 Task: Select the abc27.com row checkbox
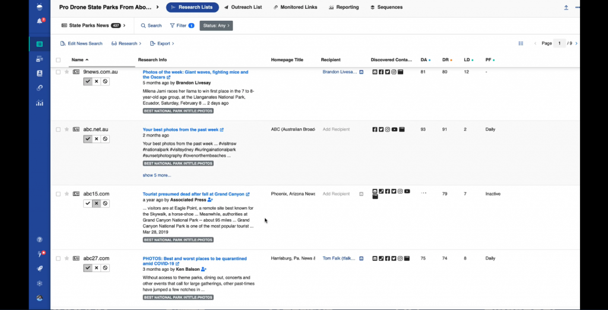tap(58, 258)
